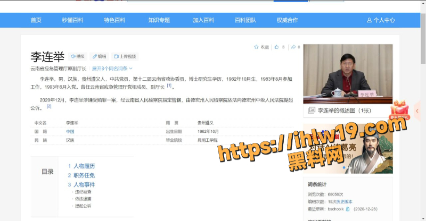Click the 贵州遵义 birthplace value
Screen dimensions: 426x221
(206, 123)
